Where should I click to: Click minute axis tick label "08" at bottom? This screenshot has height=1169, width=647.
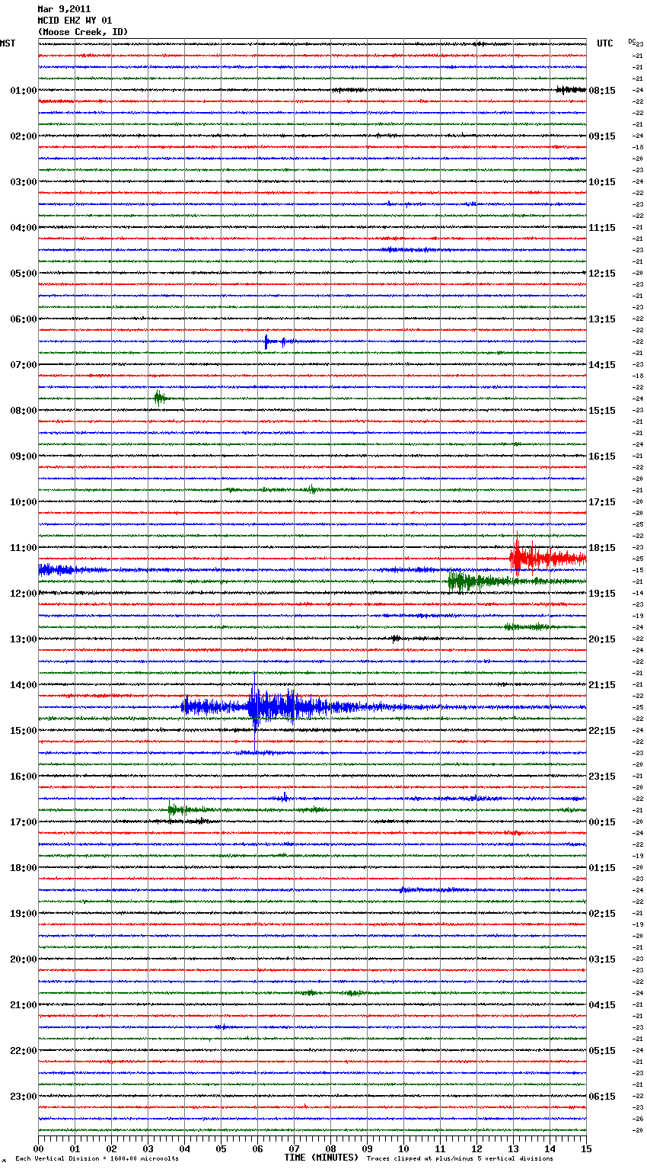(x=330, y=1148)
